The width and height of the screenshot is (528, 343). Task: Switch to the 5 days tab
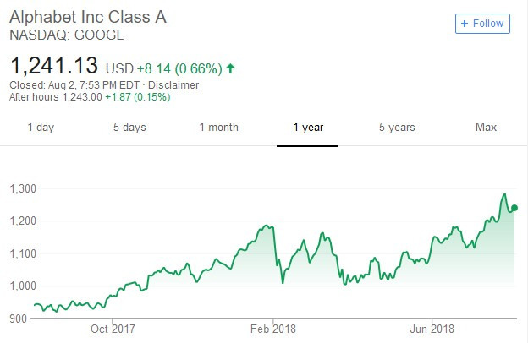[x=129, y=128]
